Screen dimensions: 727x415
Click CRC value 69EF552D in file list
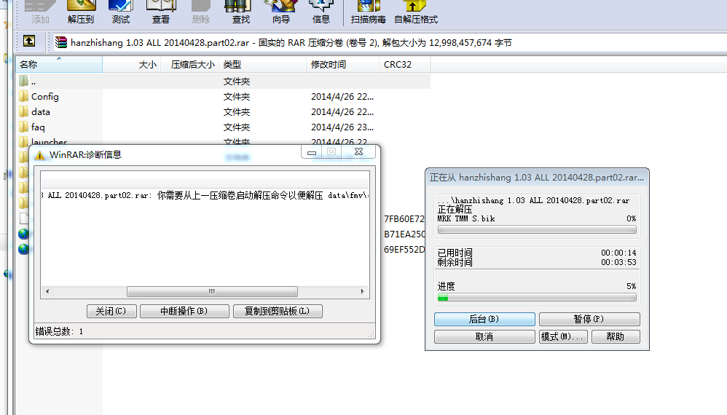(404, 249)
